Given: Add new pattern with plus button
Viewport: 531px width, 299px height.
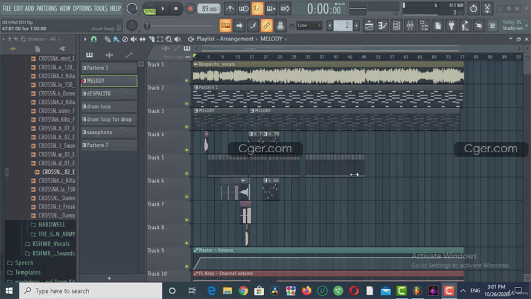Looking at the screenshot, I should [x=109, y=278].
